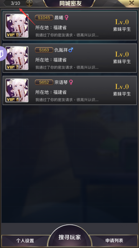Open 晨曦's VIP 9 avatar

pyautogui.click(x=17, y=25)
